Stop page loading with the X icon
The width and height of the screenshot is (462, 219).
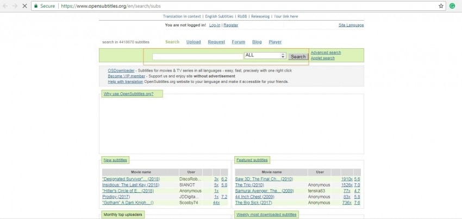25,6
